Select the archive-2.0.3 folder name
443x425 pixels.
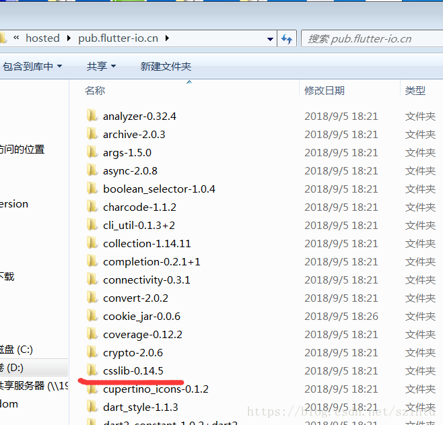tap(134, 135)
